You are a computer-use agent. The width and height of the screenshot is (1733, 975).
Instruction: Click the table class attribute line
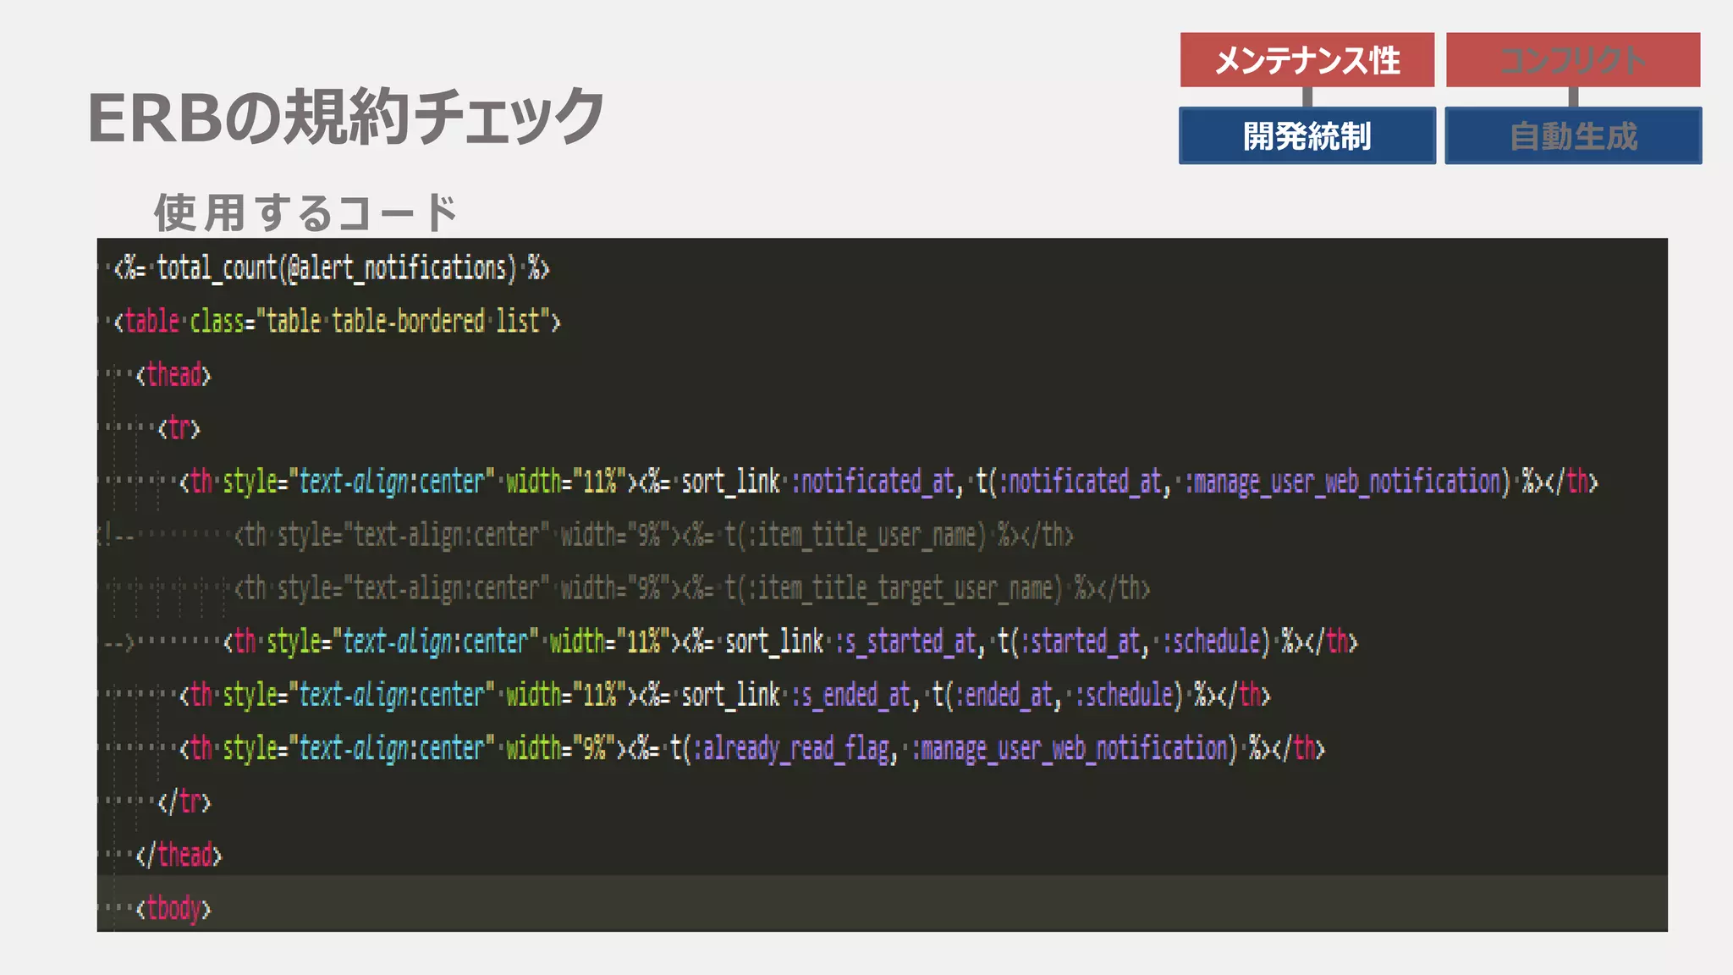(x=338, y=322)
